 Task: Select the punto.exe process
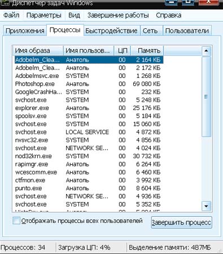click(x=89, y=188)
